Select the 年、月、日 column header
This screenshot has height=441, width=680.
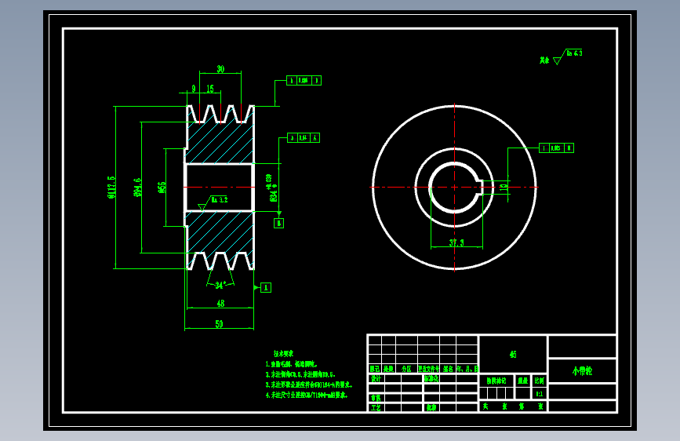pos(467,369)
